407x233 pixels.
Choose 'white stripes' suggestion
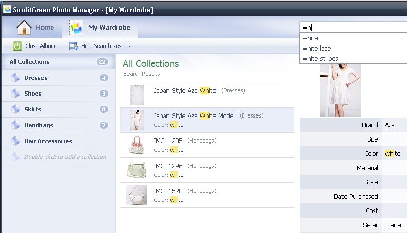353,59
